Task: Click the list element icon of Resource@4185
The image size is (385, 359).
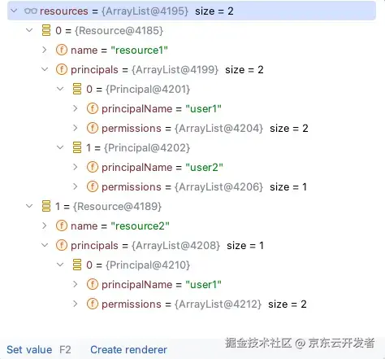Action: [46, 30]
